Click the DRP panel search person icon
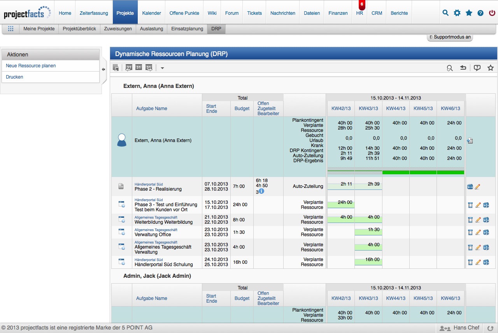 (x=450, y=68)
